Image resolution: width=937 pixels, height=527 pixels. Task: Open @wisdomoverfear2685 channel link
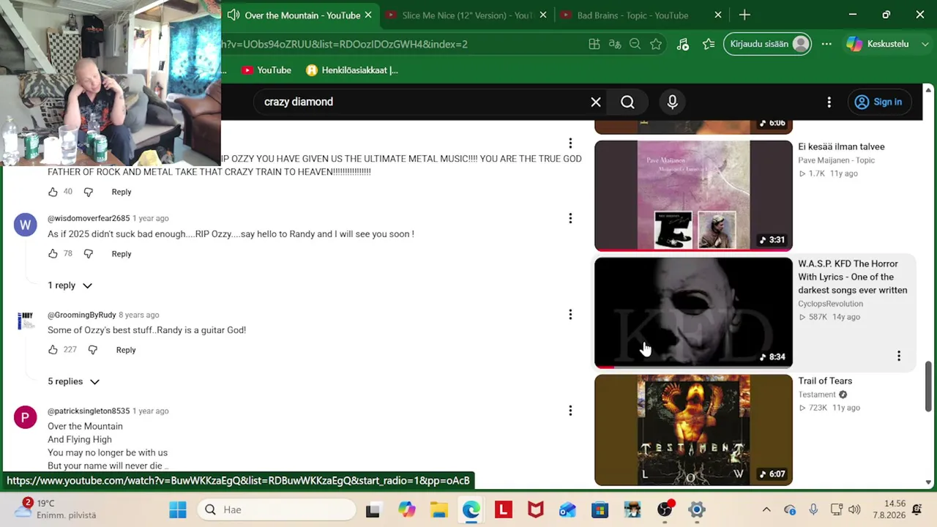(89, 218)
